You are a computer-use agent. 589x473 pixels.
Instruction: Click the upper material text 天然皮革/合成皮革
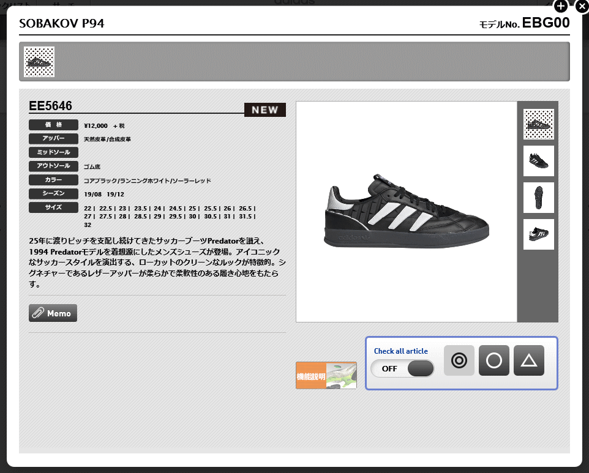pyautogui.click(x=107, y=140)
